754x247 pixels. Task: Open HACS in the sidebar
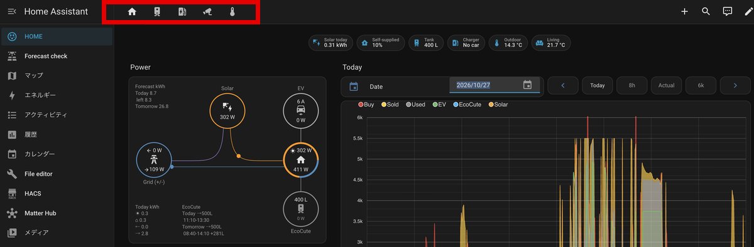click(57, 193)
